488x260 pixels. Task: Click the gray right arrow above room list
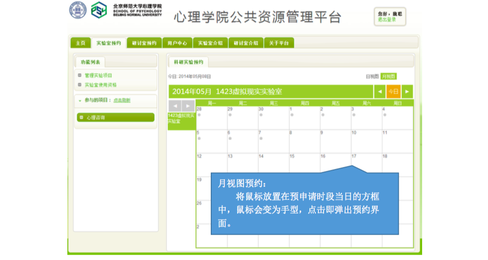point(188,106)
